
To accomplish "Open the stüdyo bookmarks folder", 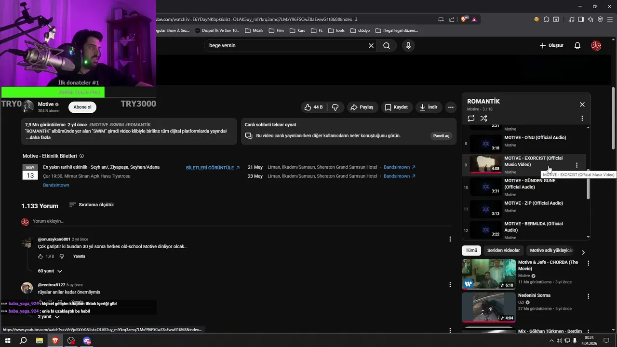I will (x=360, y=30).
